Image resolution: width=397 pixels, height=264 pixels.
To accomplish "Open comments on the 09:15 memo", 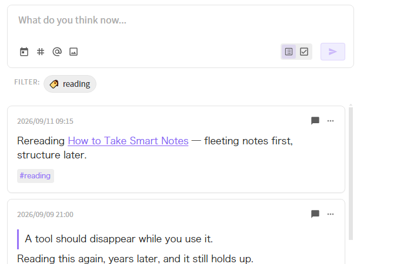I will [315, 121].
